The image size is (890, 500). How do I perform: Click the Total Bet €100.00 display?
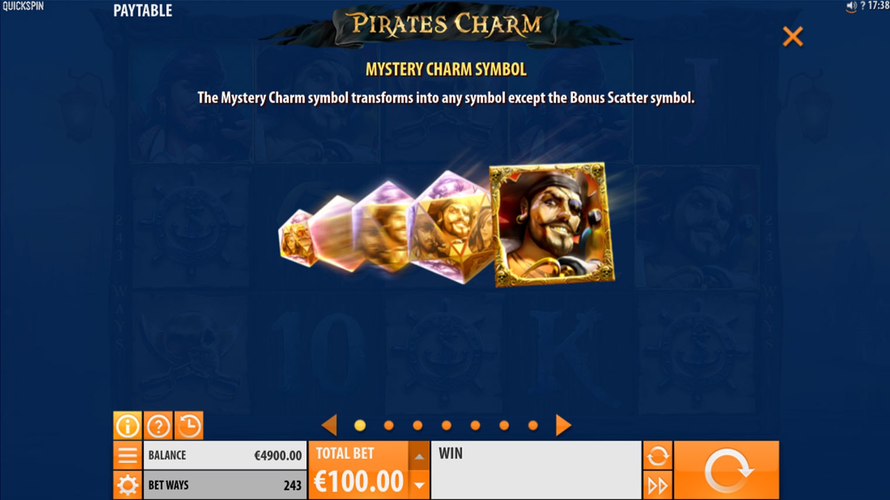click(x=358, y=470)
